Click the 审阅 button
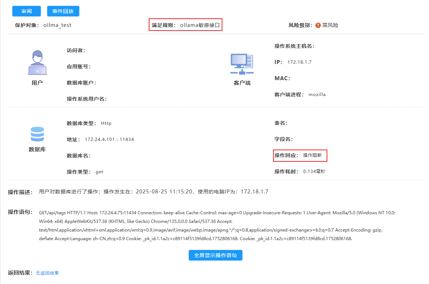 (x=27, y=11)
